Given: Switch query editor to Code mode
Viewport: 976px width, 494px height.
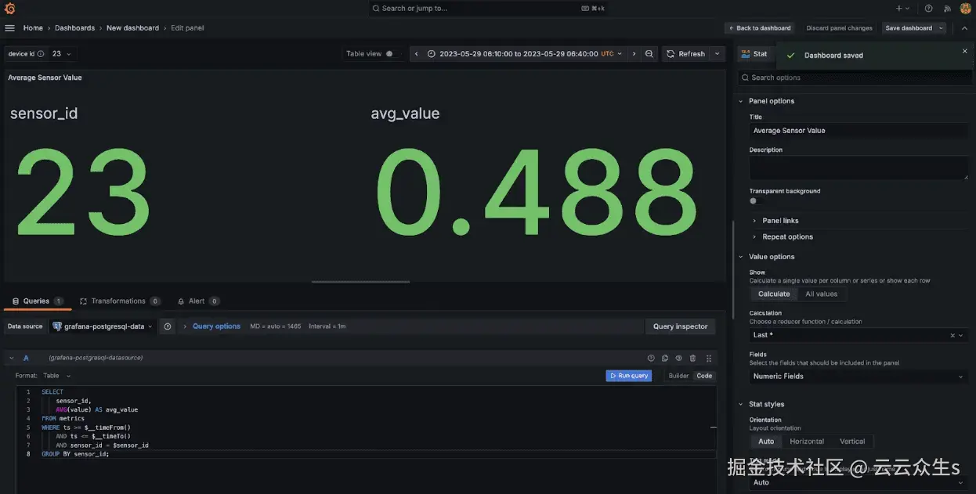Looking at the screenshot, I should coord(704,376).
